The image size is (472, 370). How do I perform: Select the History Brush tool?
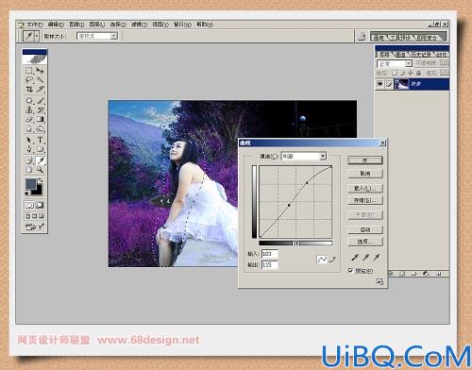[40, 110]
